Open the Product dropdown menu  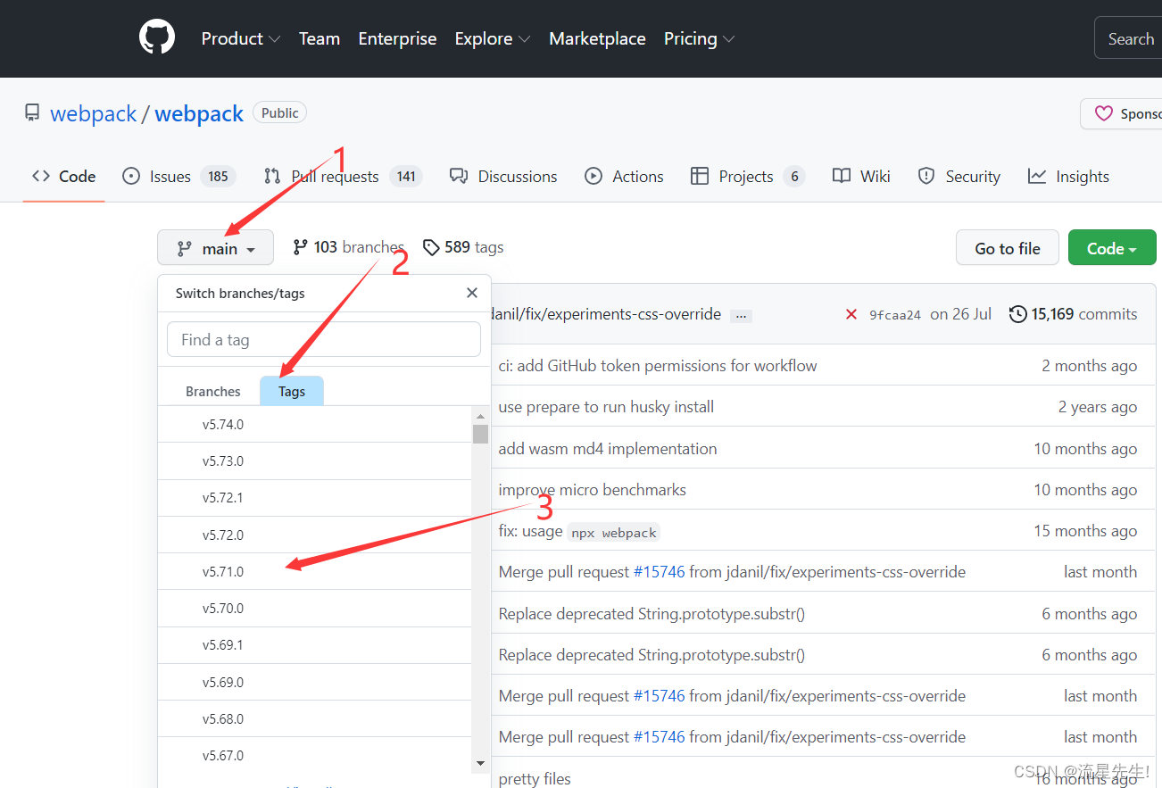(241, 38)
